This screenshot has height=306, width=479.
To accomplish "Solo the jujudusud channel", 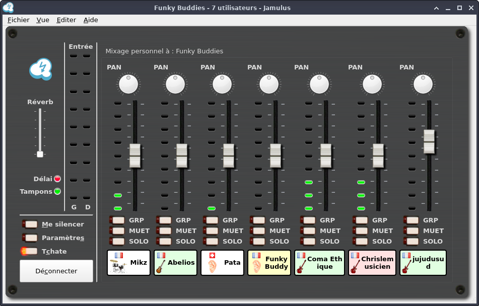I will (x=411, y=241).
